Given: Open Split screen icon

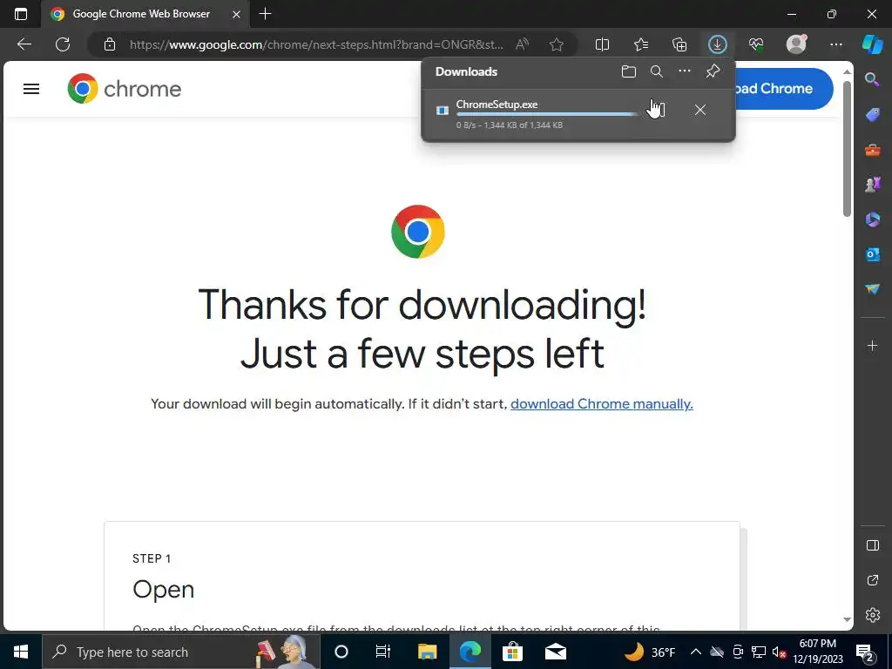Looking at the screenshot, I should (x=602, y=44).
